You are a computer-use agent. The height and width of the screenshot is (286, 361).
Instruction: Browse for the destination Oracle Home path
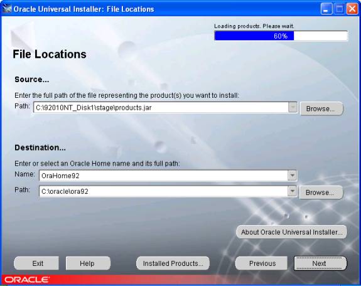click(x=321, y=193)
